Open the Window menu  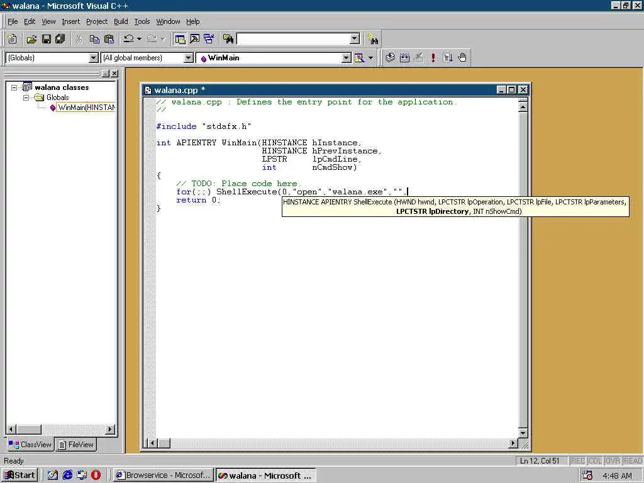(168, 21)
